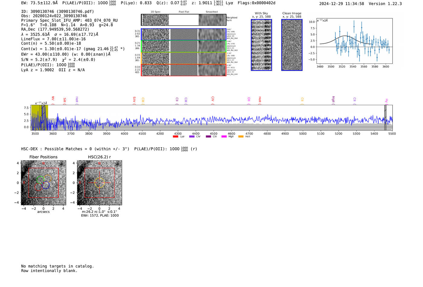
Task: Click the OII line marker above spectrum
Action: tap(249, 101)
